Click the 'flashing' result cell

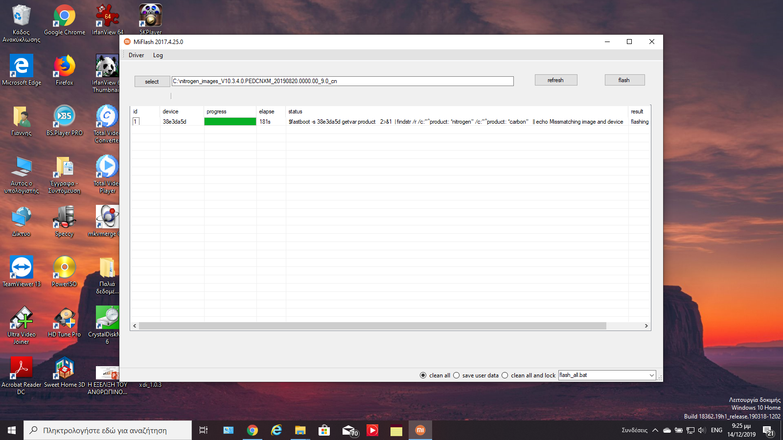[640, 122]
